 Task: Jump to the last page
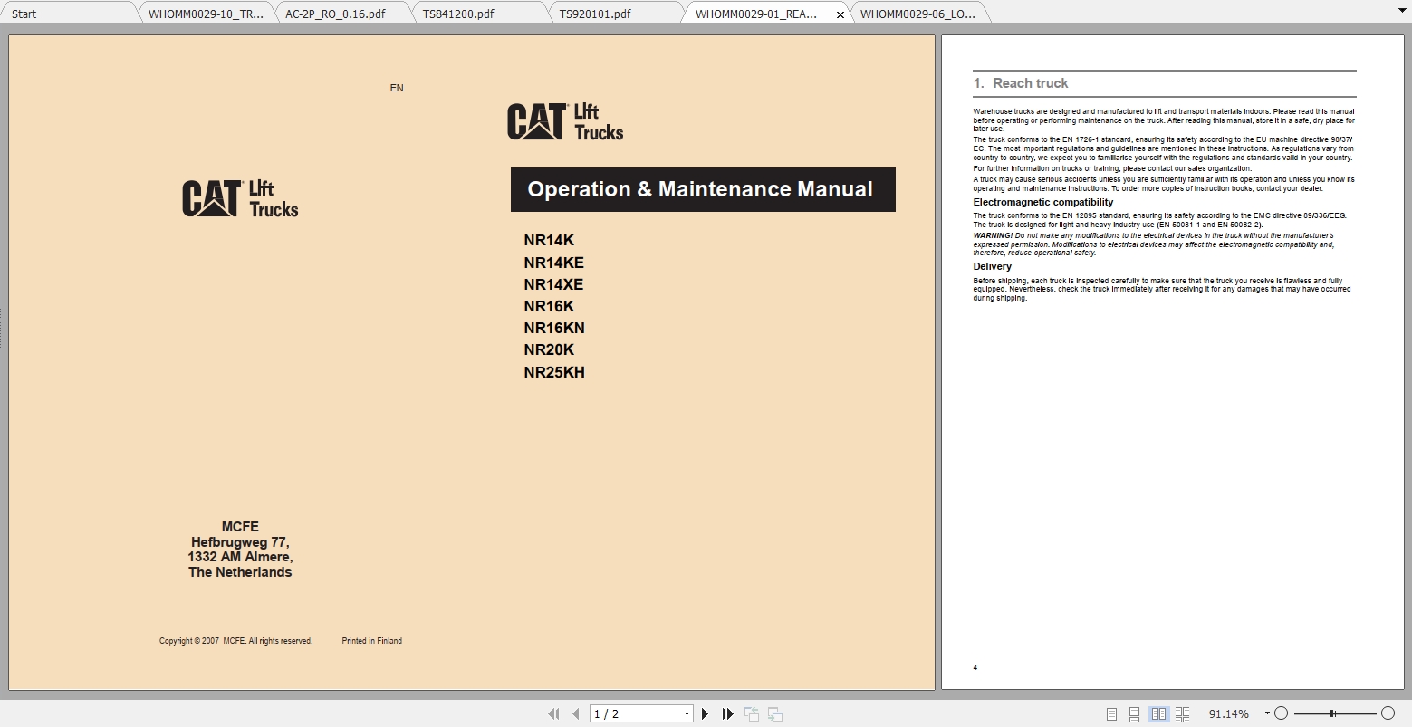point(727,713)
